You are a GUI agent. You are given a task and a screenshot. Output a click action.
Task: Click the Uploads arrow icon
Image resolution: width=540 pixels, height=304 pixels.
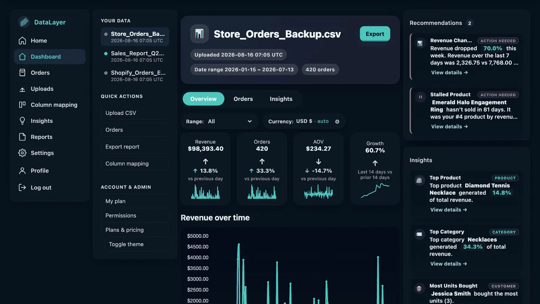(22, 89)
